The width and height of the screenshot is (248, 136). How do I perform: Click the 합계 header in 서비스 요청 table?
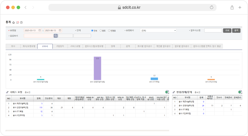[x=39, y=98]
